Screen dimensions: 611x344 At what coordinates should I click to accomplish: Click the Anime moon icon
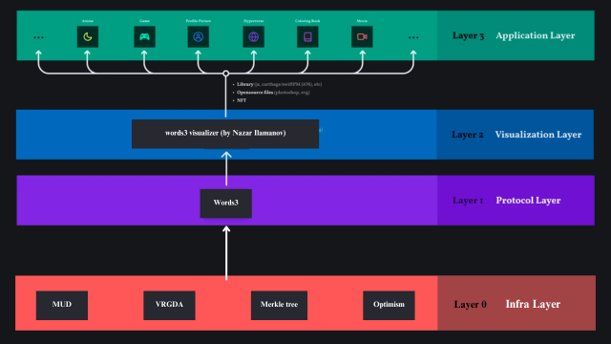(88, 36)
